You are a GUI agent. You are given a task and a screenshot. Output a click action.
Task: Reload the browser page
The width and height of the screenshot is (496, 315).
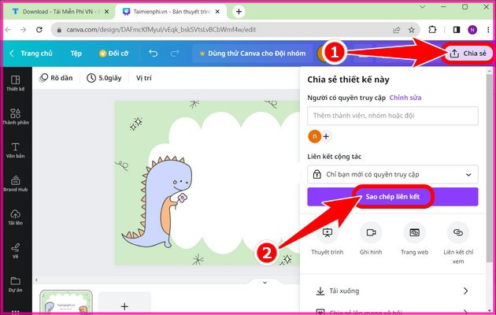39,30
